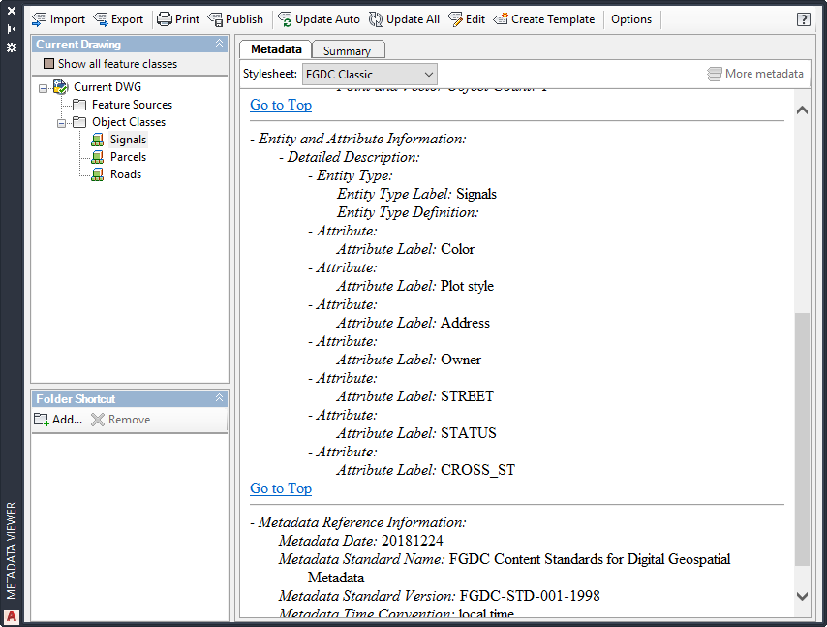827x627 pixels.
Task: Click the Folder Shortcut panel header
Action: click(x=130, y=399)
